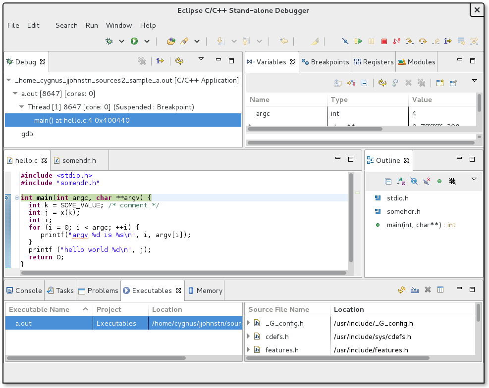Click Remove icon in Executables view toolbar

tap(428, 290)
